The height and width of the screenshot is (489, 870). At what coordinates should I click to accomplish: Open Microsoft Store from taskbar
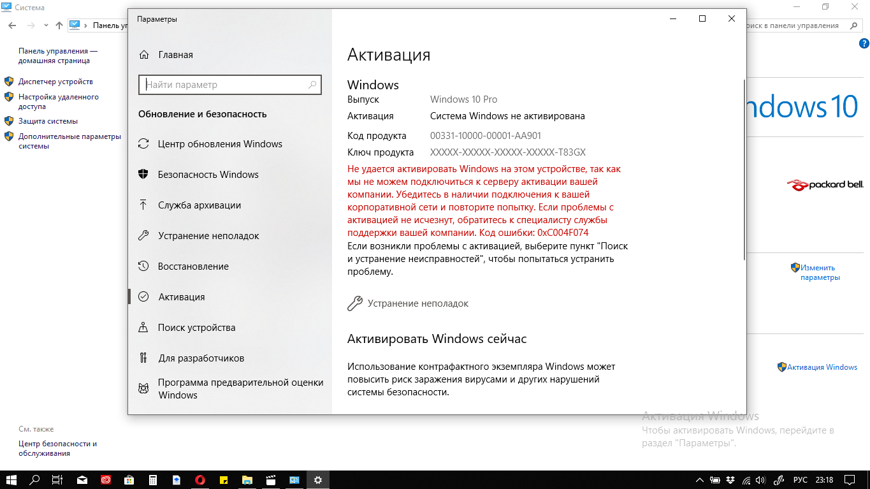129,479
